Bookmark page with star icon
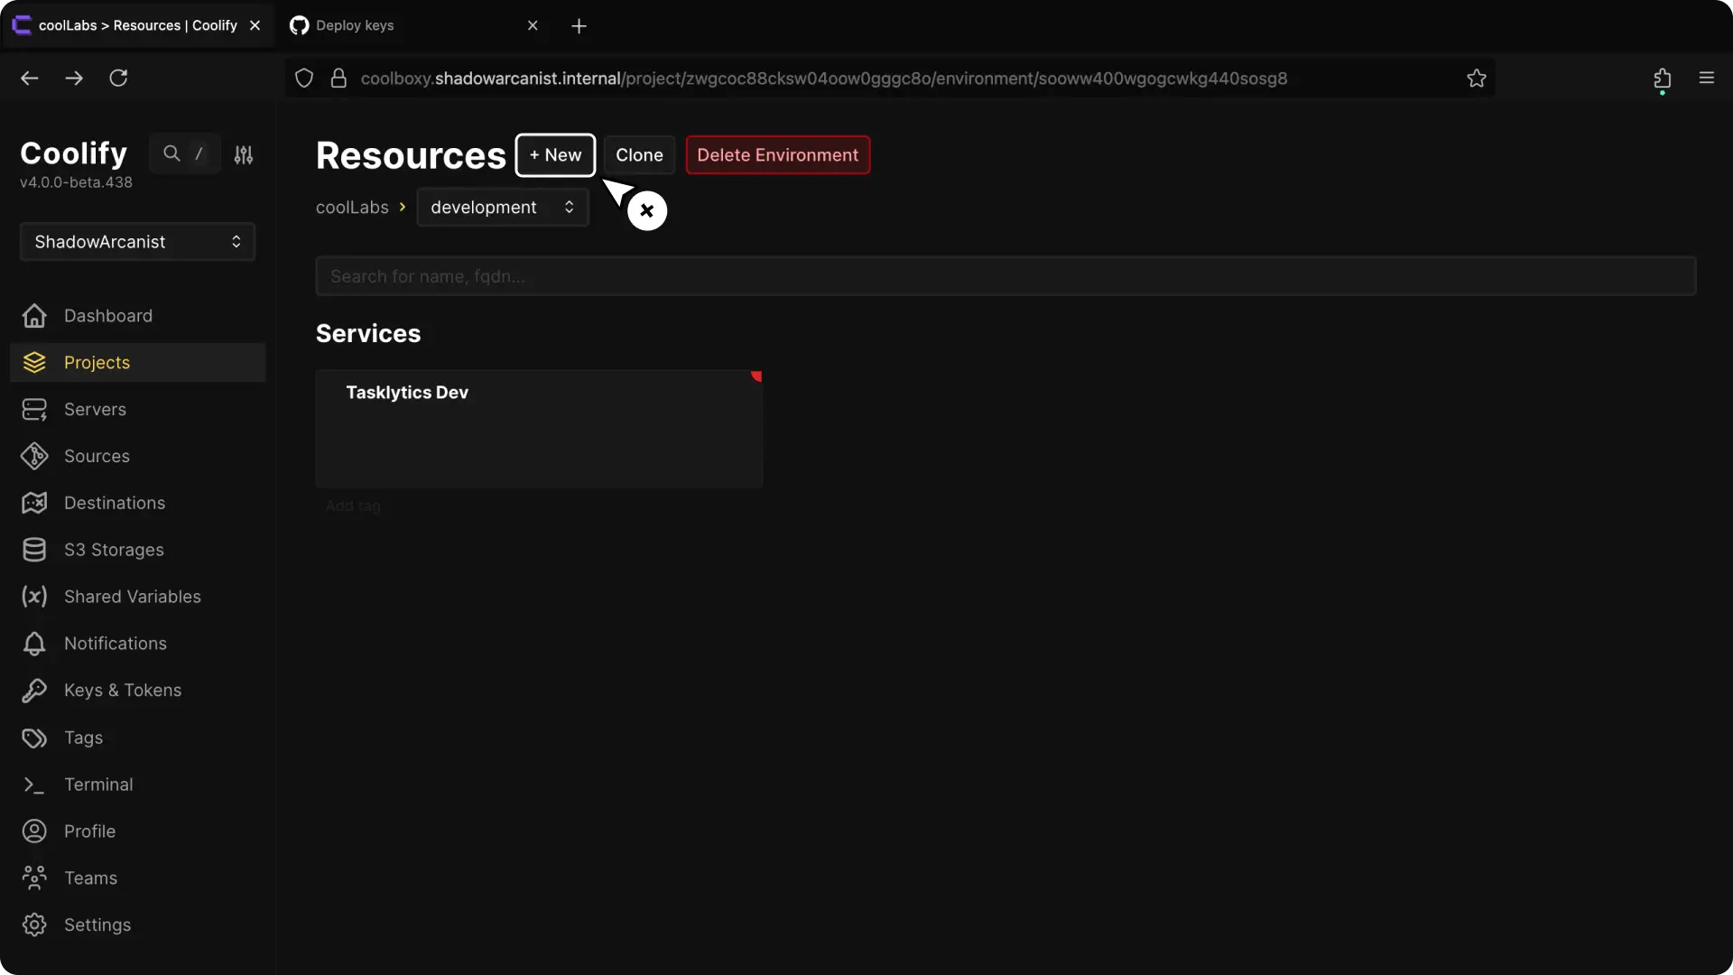 click(1477, 79)
